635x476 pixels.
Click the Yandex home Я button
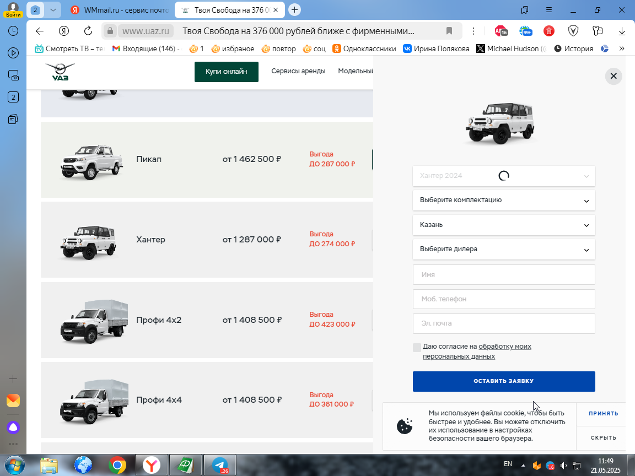63,31
